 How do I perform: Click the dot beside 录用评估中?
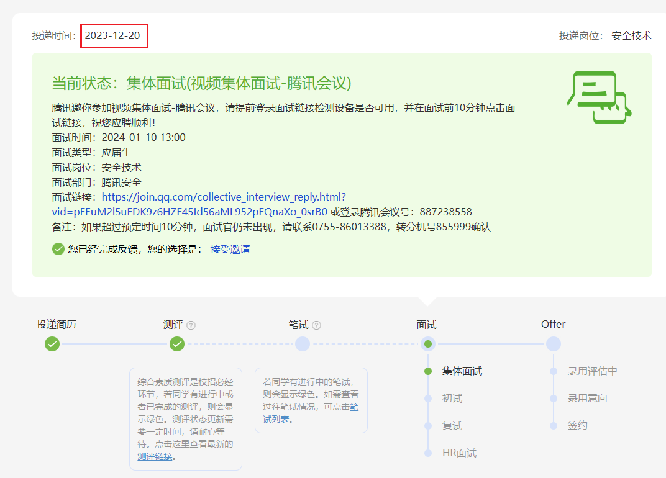554,371
